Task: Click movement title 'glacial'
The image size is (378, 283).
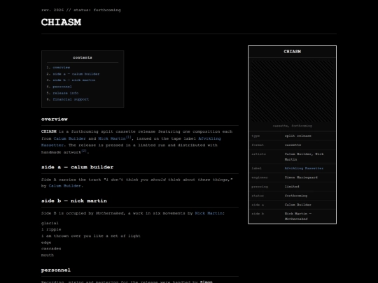Action: point(50,224)
